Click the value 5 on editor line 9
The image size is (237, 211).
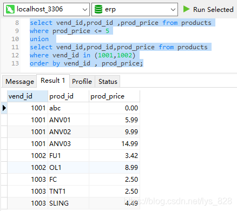click(x=107, y=31)
